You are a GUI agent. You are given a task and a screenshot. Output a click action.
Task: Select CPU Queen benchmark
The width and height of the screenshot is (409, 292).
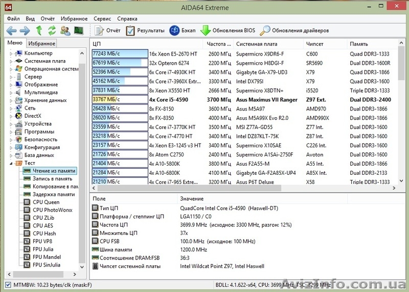pyautogui.click(x=46, y=202)
